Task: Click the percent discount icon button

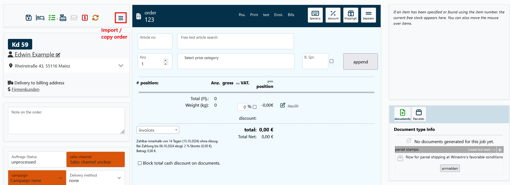Action: 333,15
